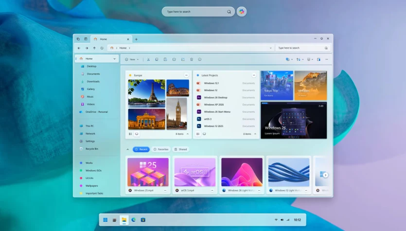This screenshot has width=406, height=231.
Task: Open the Copilot icon beside the desktop search
Action: point(242,12)
